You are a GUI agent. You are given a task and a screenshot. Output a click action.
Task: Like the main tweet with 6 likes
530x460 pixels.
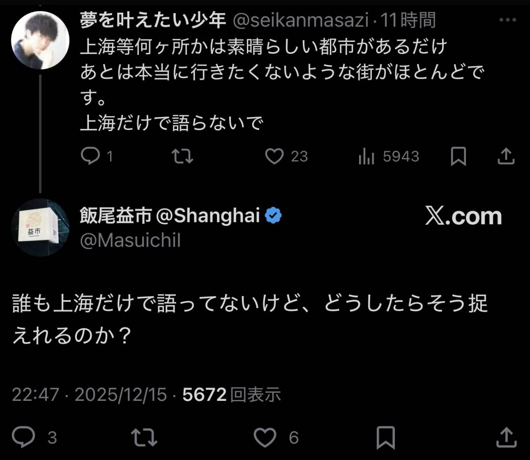(x=265, y=437)
